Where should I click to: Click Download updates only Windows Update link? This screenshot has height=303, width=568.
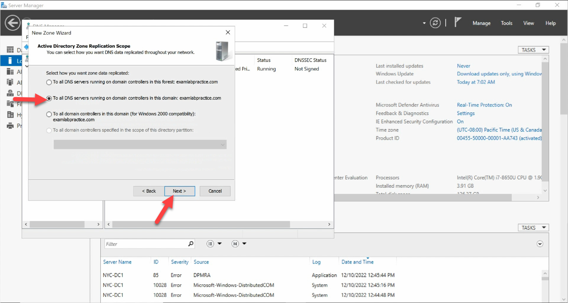(x=499, y=74)
